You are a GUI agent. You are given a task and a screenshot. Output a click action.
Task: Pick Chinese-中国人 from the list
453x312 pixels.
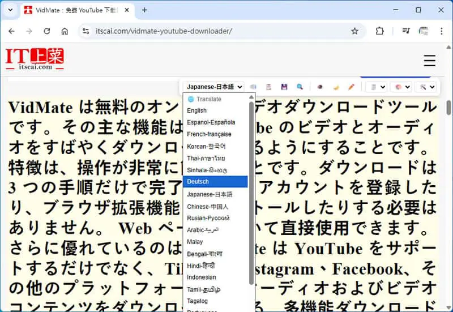(x=215, y=207)
